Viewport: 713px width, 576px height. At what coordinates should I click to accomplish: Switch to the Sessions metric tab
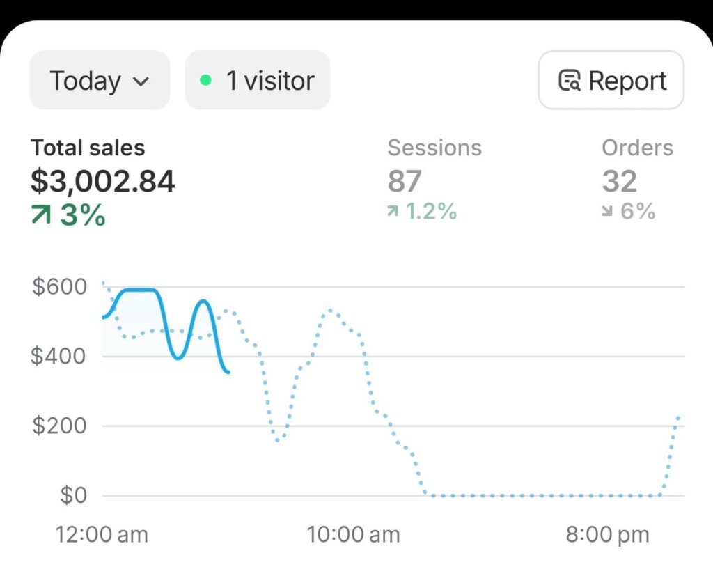[x=434, y=148]
